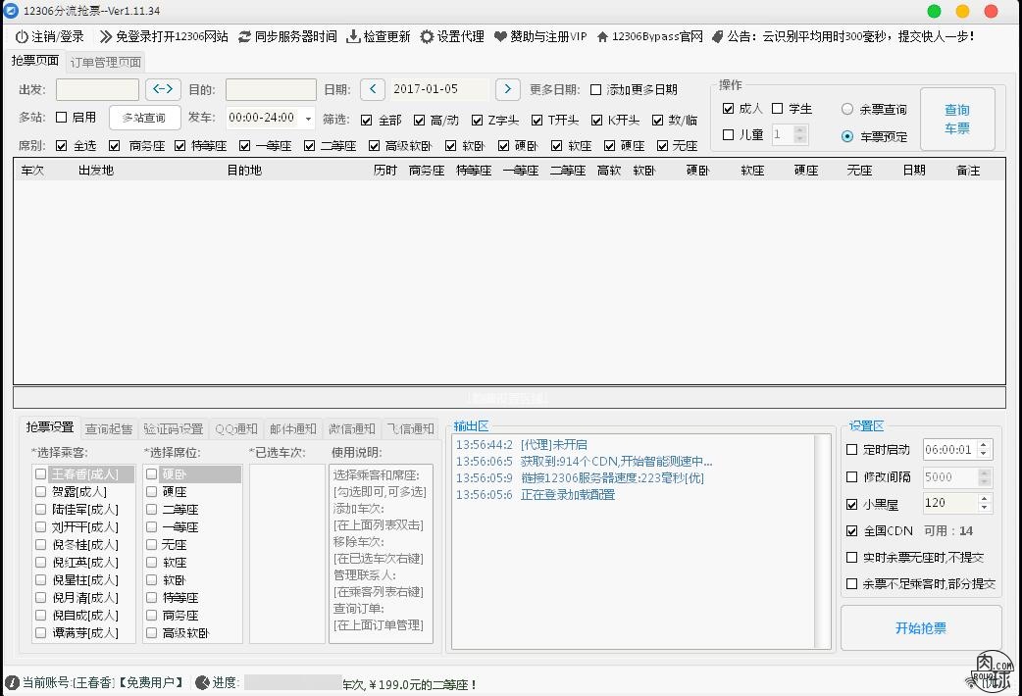The width and height of the screenshot is (1022, 696).
Task: Open the departure time range dropdown
Action: click(306, 118)
